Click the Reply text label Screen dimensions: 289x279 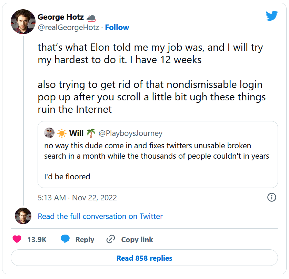85,240
